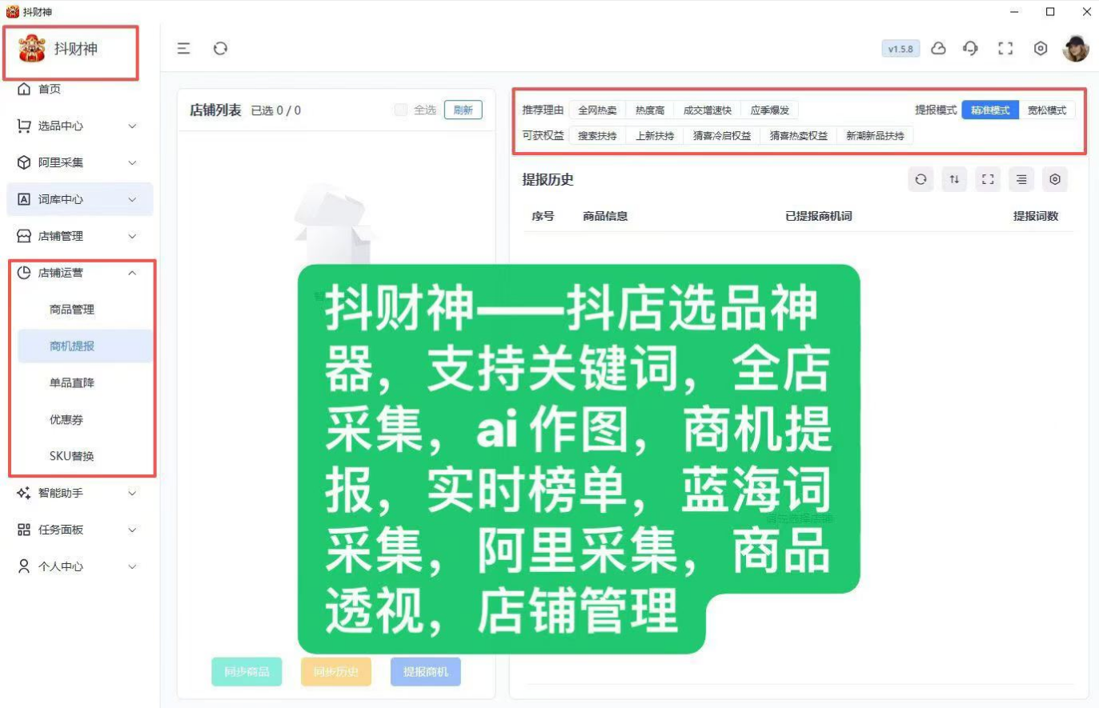The width and height of the screenshot is (1099, 708).
Task: Toggle the 上新扶持 filter tag
Action: [655, 136]
